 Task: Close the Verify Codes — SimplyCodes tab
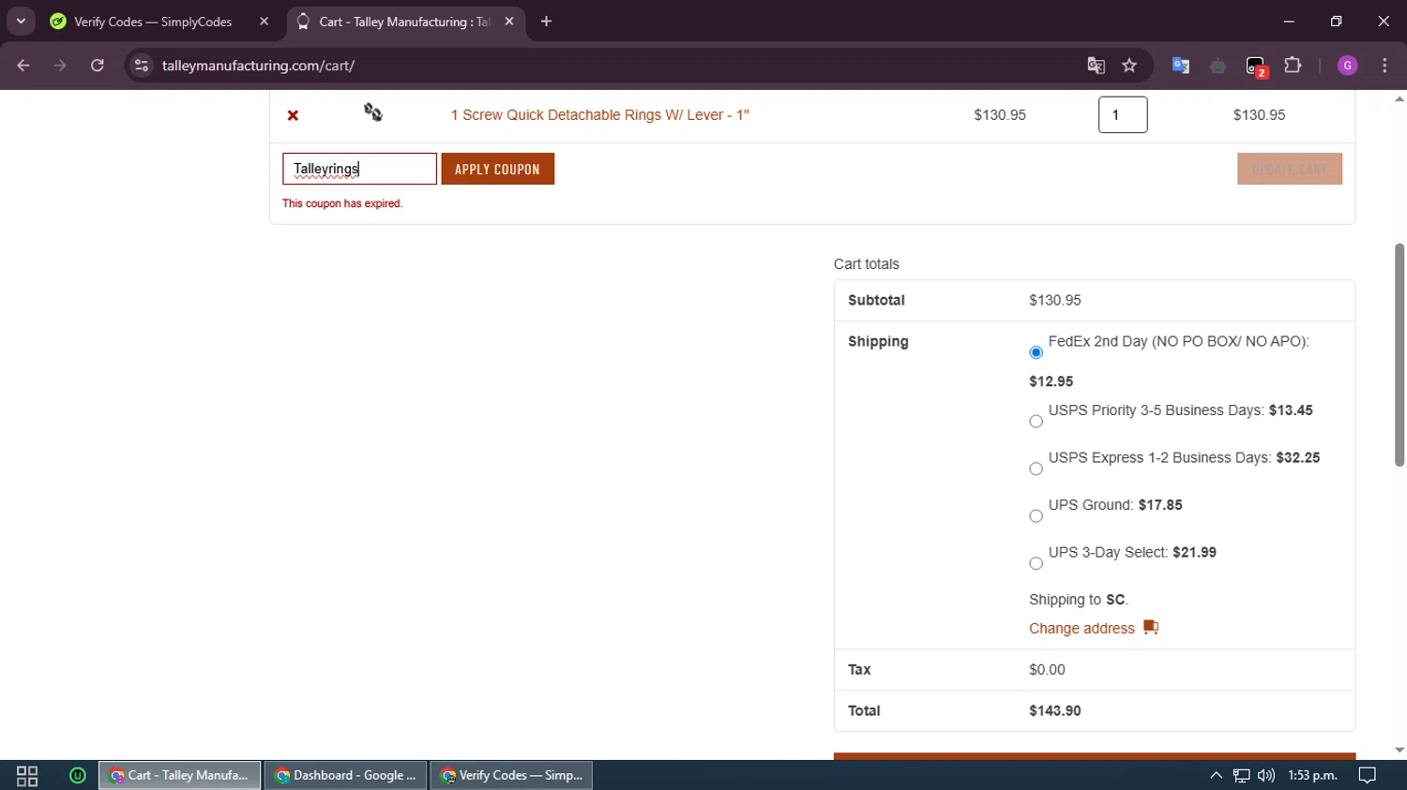coord(265,22)
